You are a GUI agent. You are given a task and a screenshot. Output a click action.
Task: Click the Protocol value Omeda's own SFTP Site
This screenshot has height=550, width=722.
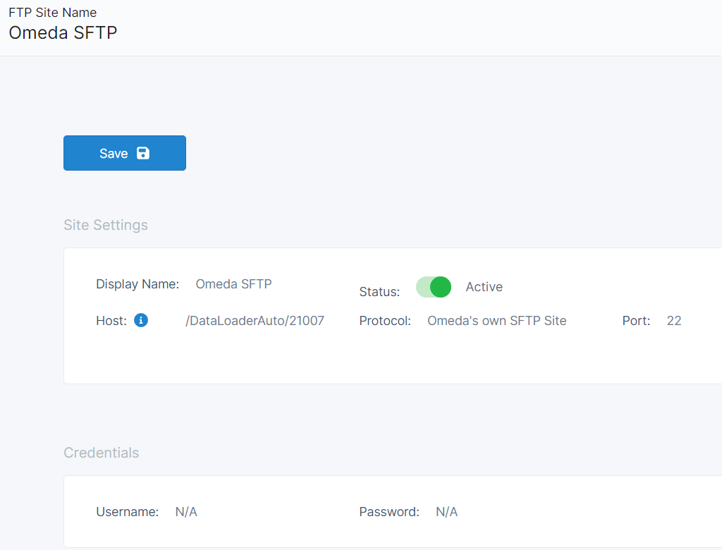click(496, 321)
